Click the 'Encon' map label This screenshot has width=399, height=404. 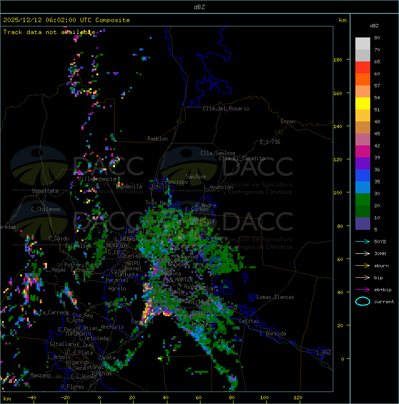click(x=288, y=121)
